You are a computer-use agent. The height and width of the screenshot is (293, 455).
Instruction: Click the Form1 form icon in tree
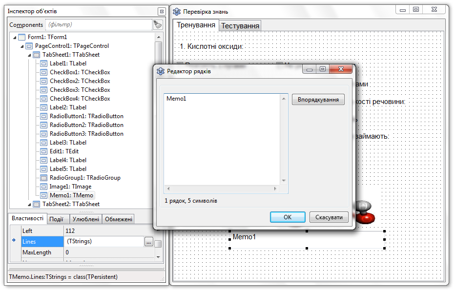21,37
